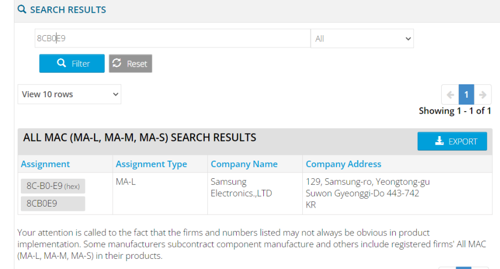Click the KR country code
Image resolution: width=500 pixels, height=269 pixels.
coord(311,204)
